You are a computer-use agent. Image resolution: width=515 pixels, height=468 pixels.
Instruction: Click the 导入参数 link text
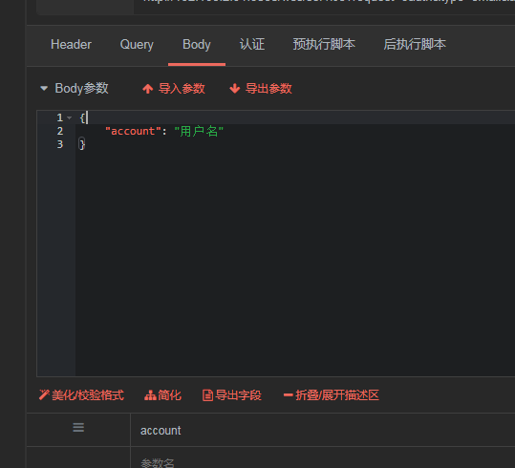point(182,88)
